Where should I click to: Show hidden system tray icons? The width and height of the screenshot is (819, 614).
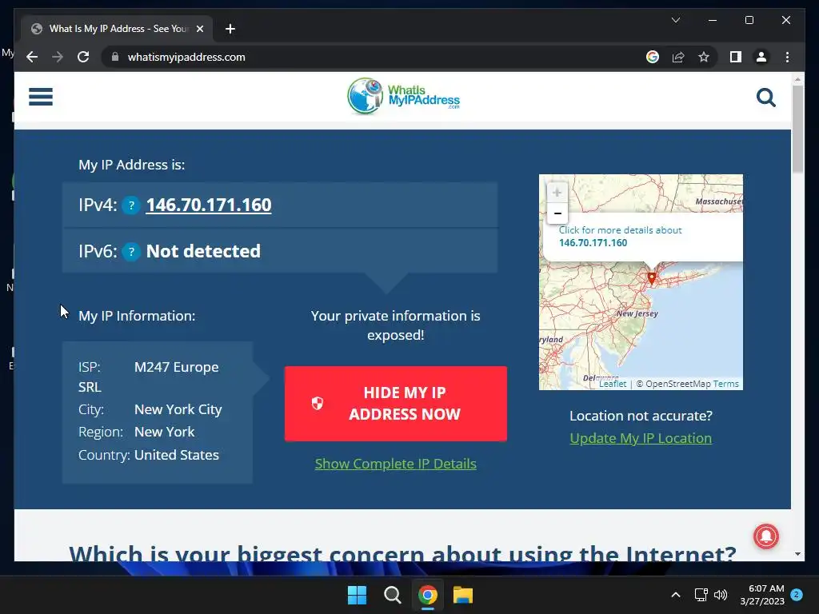[x=675, y=595]
